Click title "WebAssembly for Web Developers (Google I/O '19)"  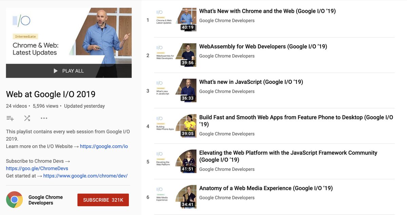coord(263,47)
